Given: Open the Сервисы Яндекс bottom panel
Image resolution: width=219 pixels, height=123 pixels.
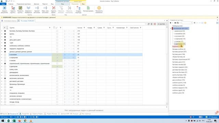Looking at the screenshot, I should [36, 114].
